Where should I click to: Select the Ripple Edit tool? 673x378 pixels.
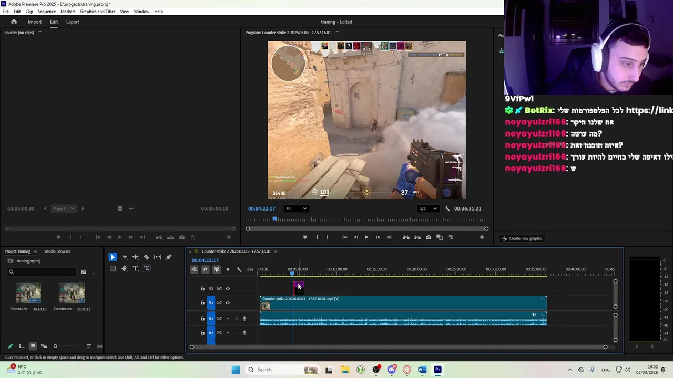pyautogui.click(x=135, y=257)
